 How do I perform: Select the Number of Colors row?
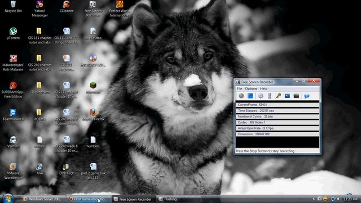point(278,117)
